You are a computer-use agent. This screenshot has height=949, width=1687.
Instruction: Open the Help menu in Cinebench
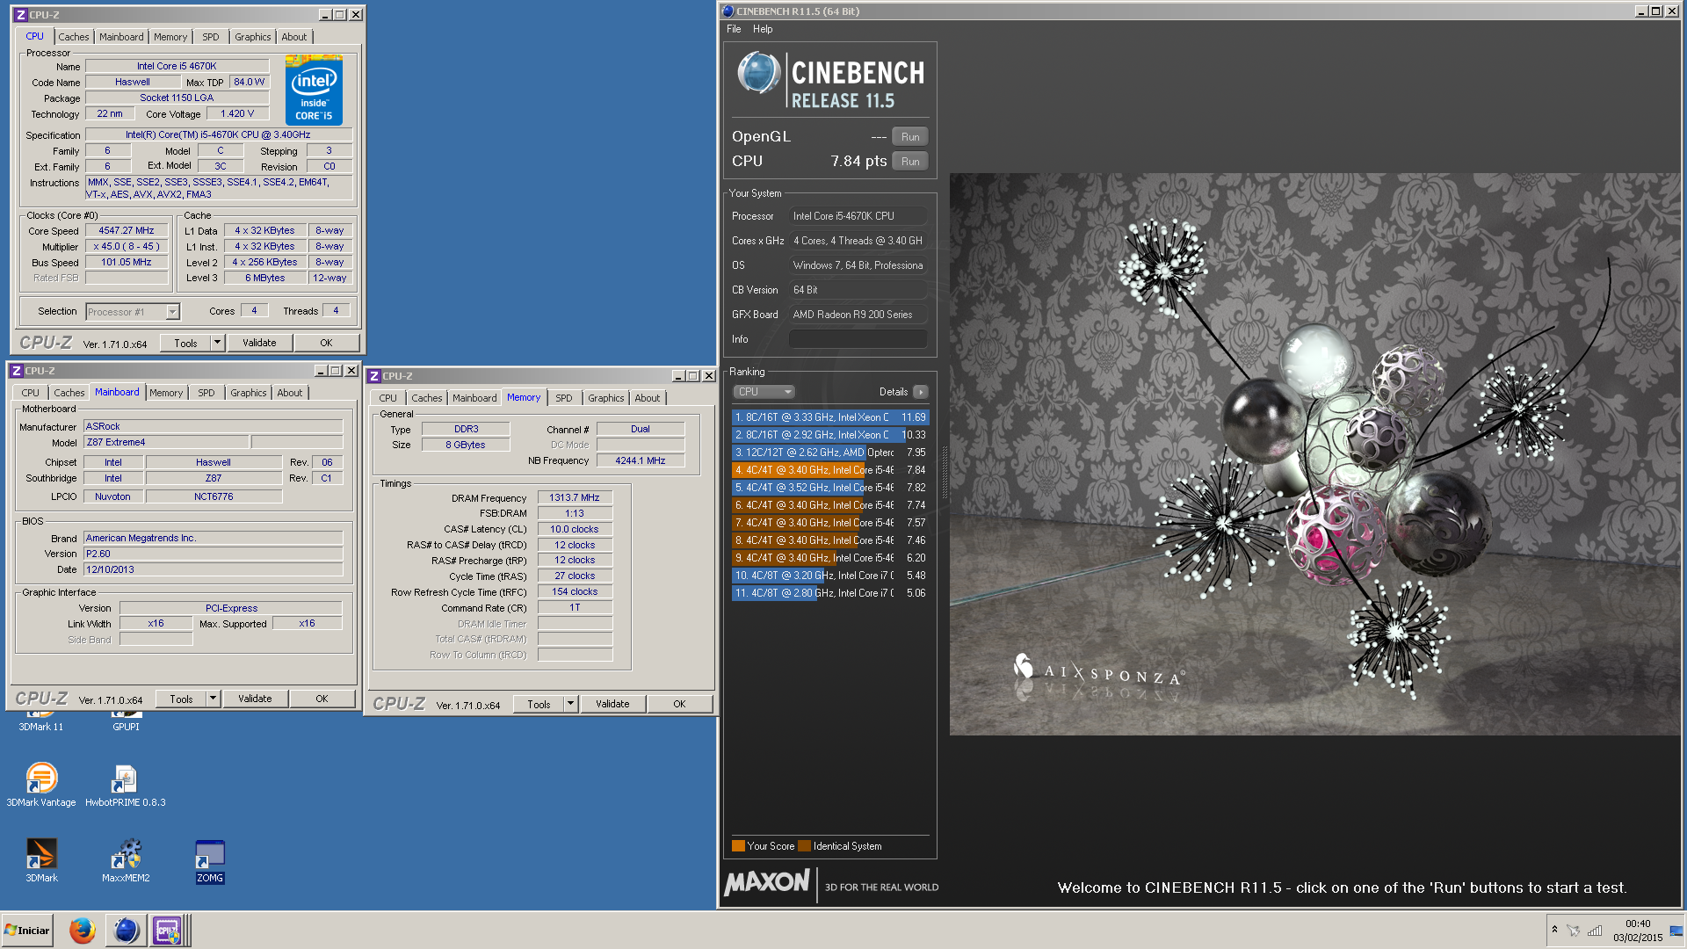coord(763,29)
